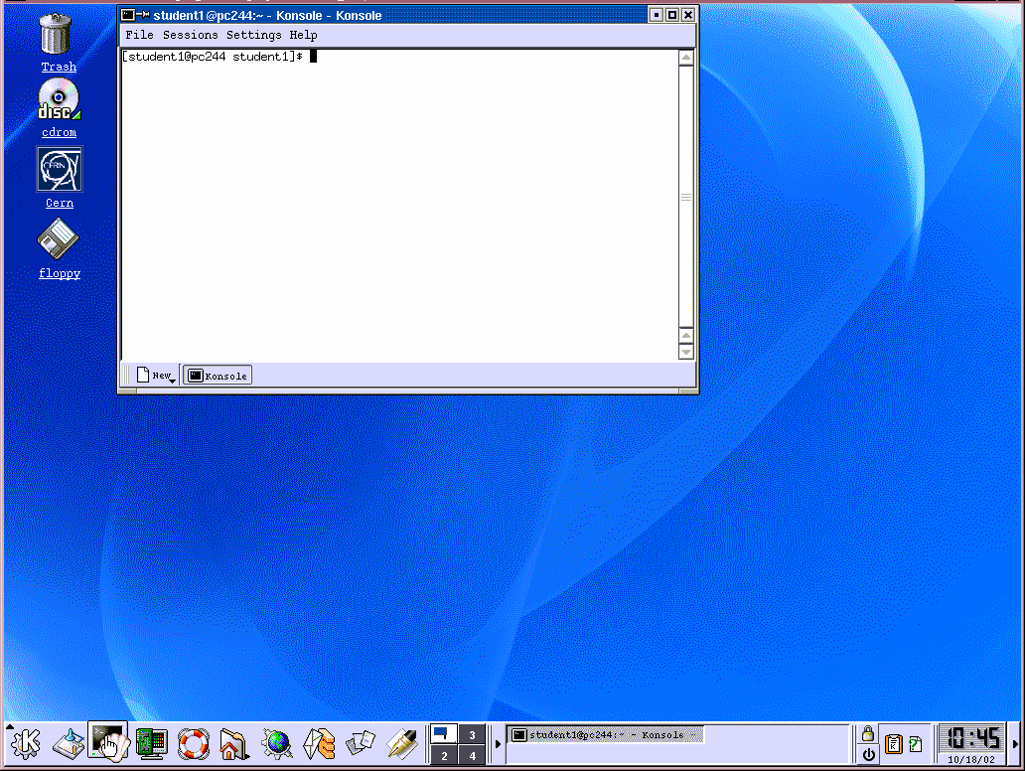The height and width of the screenshot is (771, 1025).
Task: Open the Sessions menu
Action: point(191,35)
